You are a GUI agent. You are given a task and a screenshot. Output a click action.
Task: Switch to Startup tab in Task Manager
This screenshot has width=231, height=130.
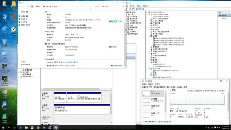(168, 87)
